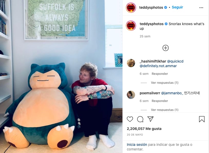Expand replies under the poemsilverr comment
This screenshot has height=153, width=209.
(165, 110)
